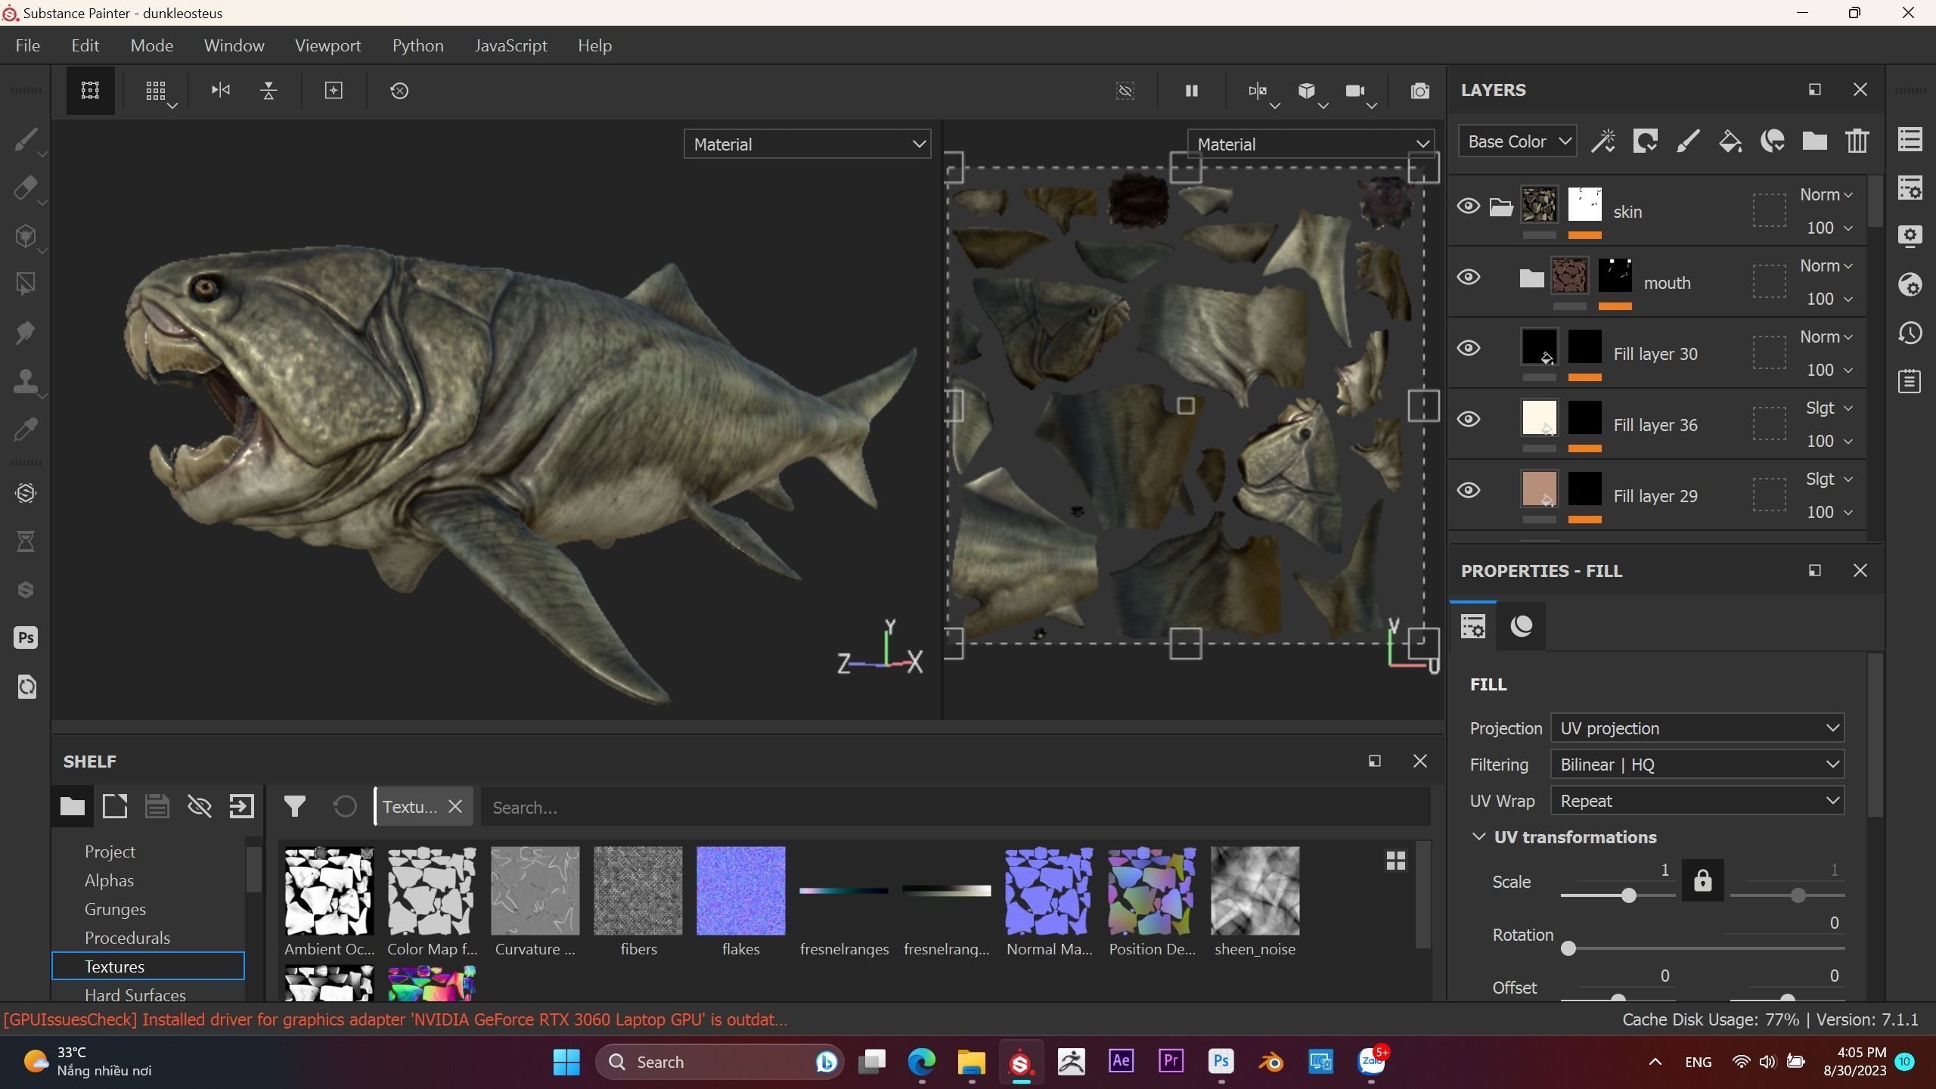Open the Mode menu
The image size is (1936, 1089).
click(152, 45)
